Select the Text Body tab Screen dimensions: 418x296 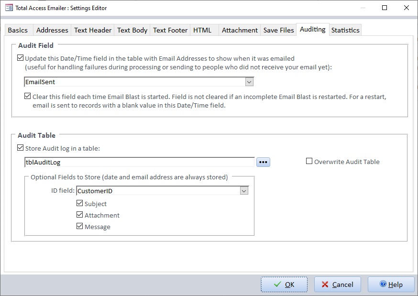132,30
